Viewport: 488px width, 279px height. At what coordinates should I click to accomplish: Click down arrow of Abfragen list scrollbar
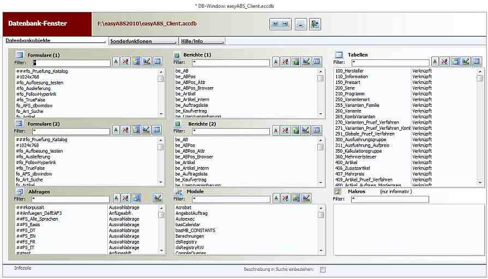161,251
